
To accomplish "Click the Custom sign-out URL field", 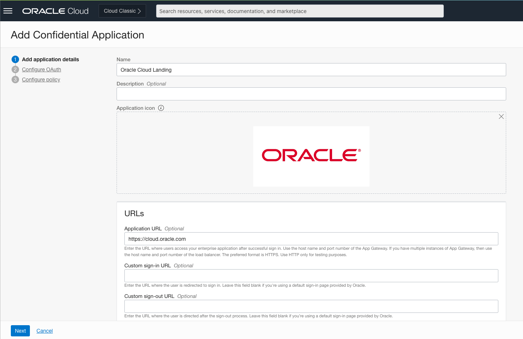I will click(311, 306).
